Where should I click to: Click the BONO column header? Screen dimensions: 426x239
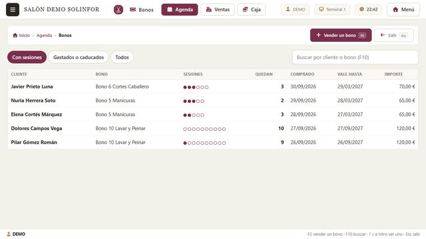tap(102, 74)
